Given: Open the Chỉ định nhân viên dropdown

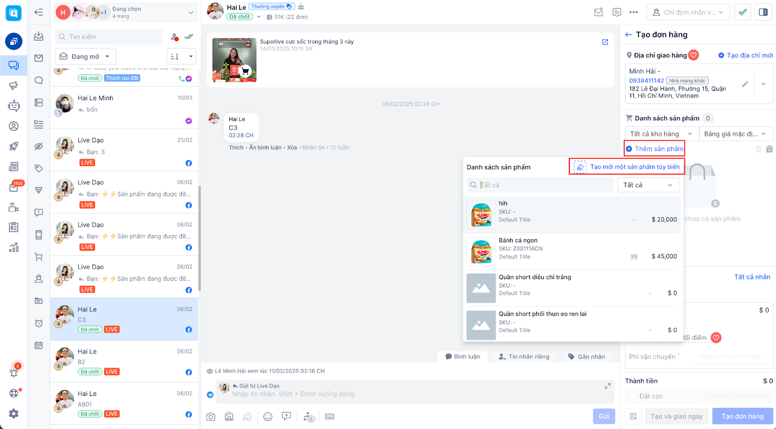Looking at the screenshot, I should (x=688, y=12).
